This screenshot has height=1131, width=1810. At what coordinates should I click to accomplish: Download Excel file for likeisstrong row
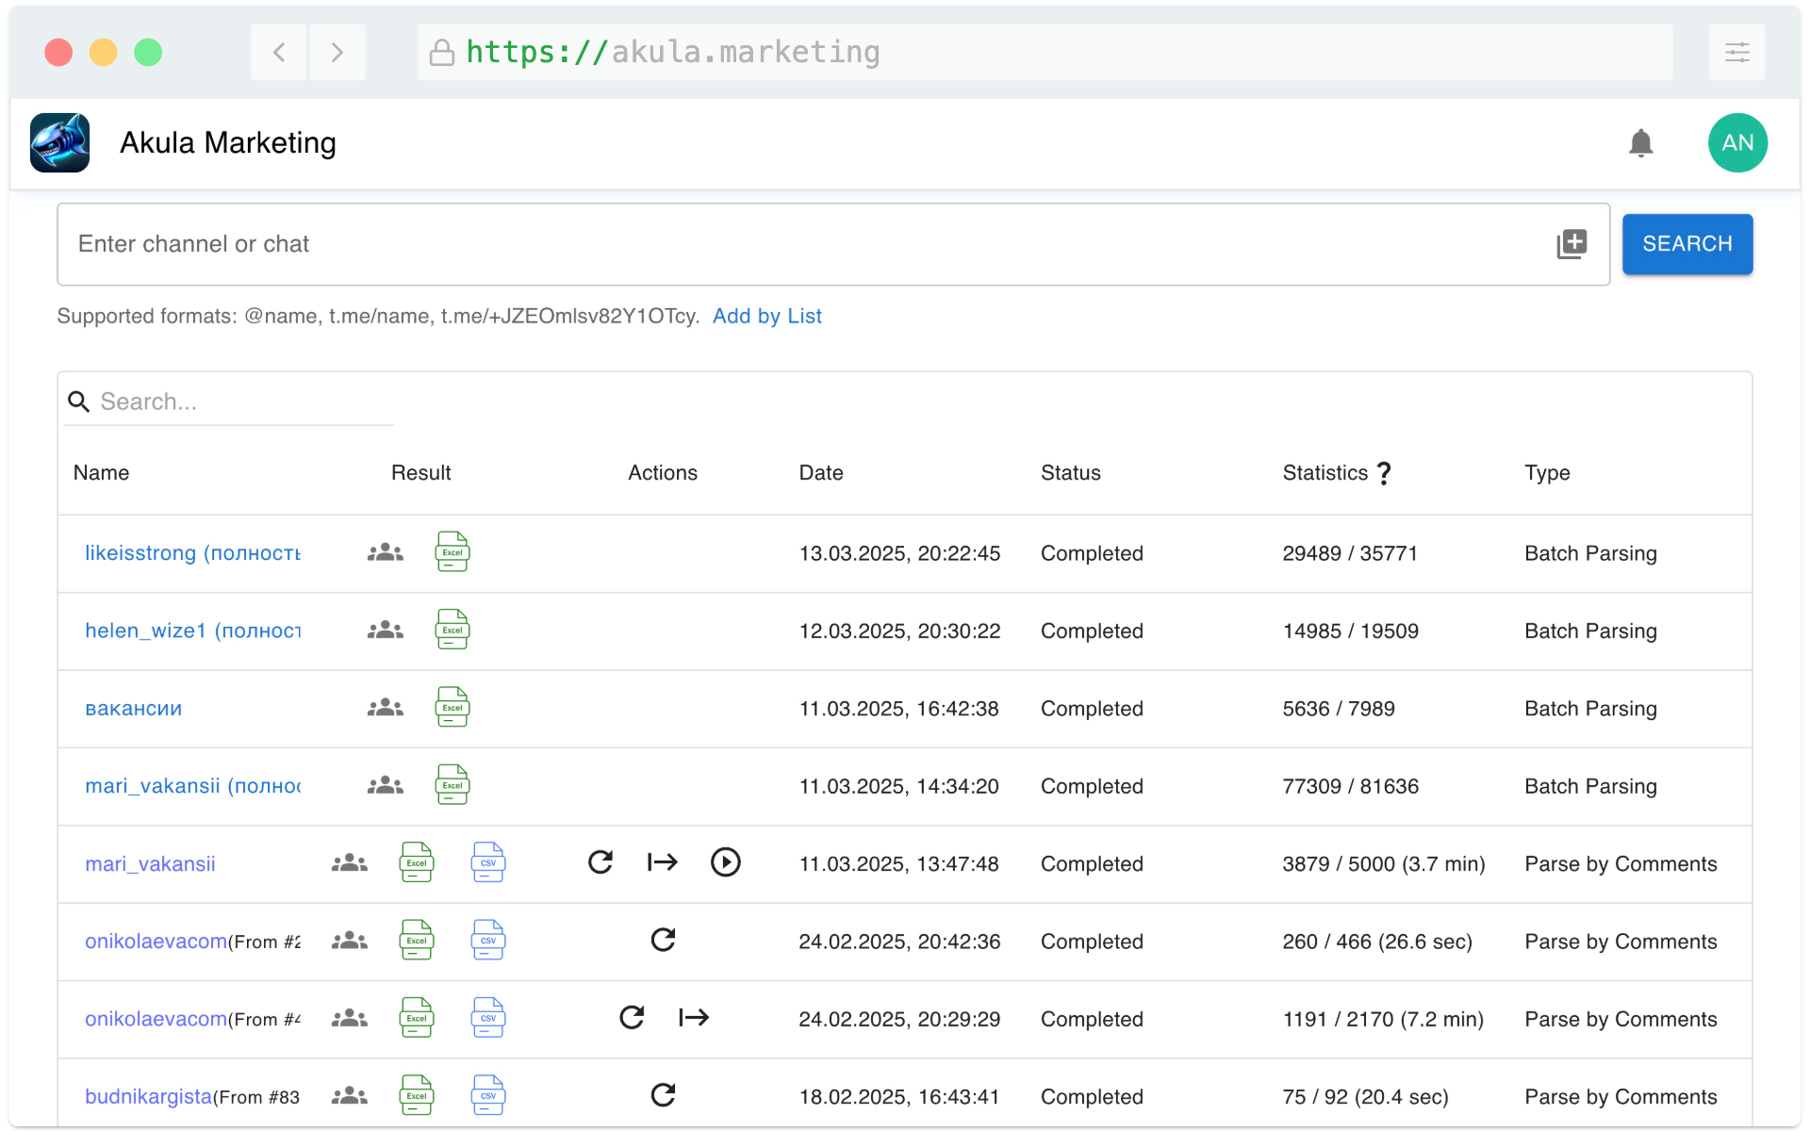pyautogui.click(x=452, y=552)
